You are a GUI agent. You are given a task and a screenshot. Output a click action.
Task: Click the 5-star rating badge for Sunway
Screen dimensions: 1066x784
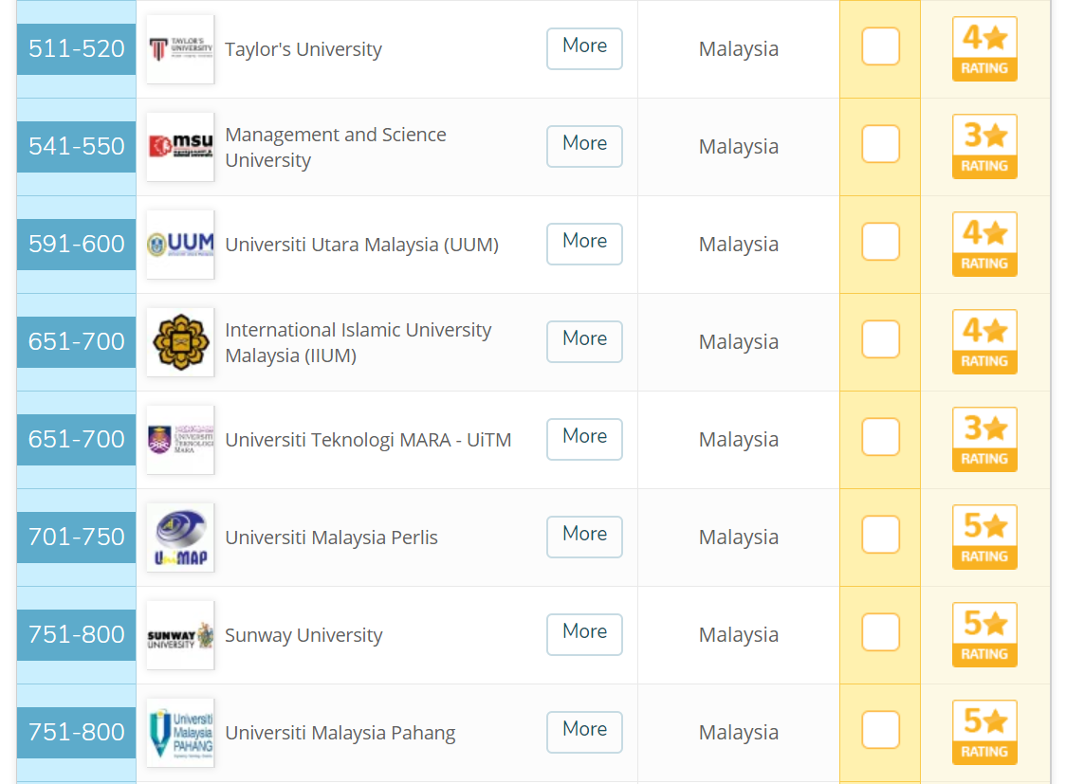(984, 634)
